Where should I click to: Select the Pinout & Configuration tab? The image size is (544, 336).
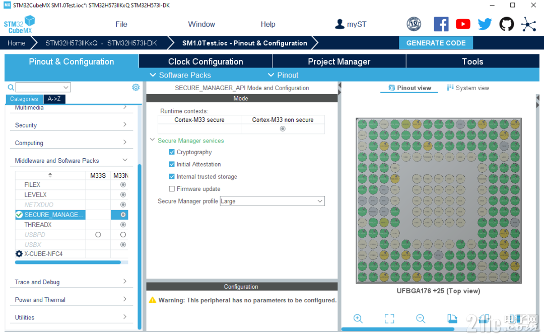click(x=72, y=61)
